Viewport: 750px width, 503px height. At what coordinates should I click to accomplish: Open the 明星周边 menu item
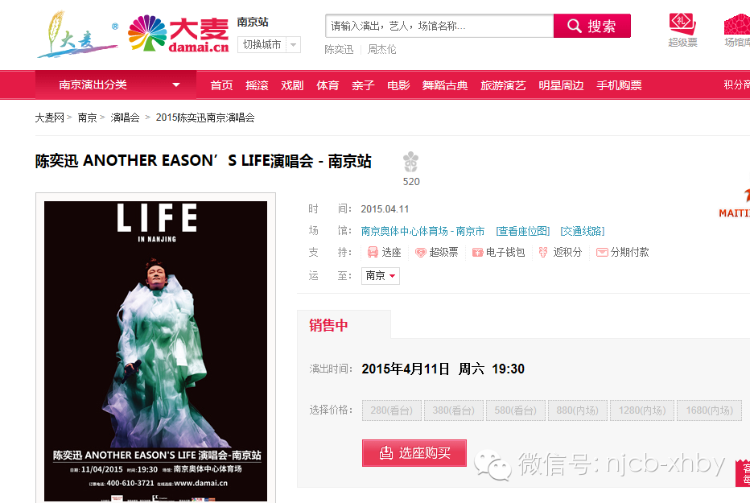click(561, 85)
